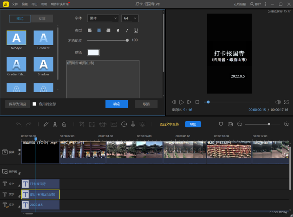
Task: Open the 编辑 menu
Action: click(24, 4)
